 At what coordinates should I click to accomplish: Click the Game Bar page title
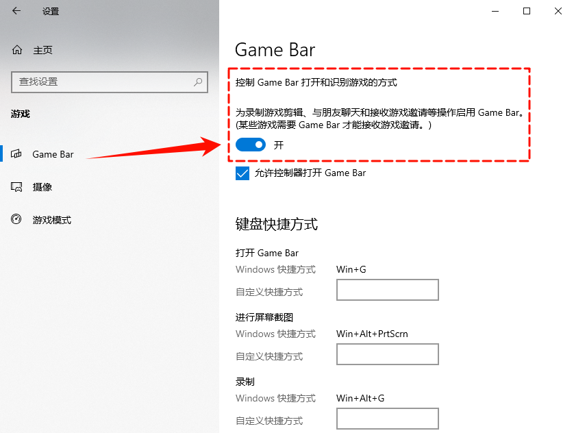275,50
